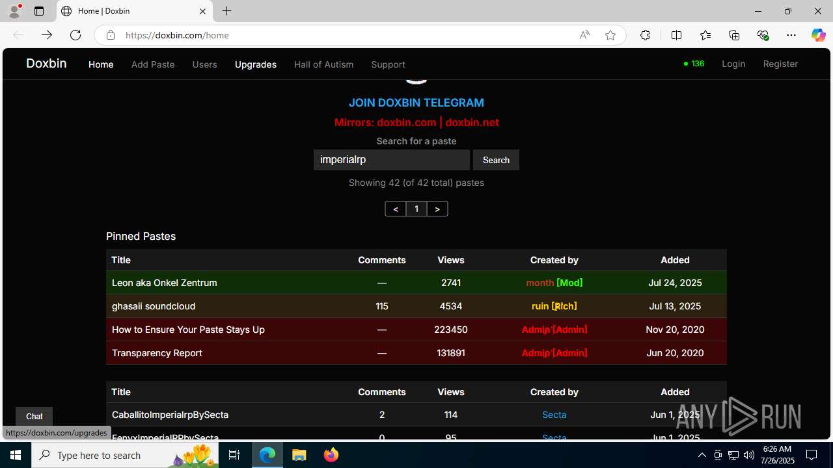Open the Hall of Autism nav item
The image size is (833, 468).
pos(323,64)
